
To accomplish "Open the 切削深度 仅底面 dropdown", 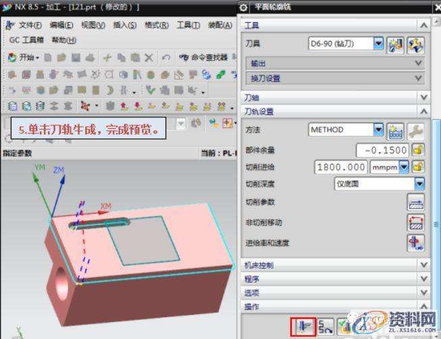I will 380,184.
